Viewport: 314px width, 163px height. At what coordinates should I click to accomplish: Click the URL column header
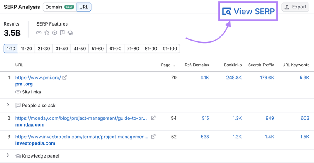[19, 65]
